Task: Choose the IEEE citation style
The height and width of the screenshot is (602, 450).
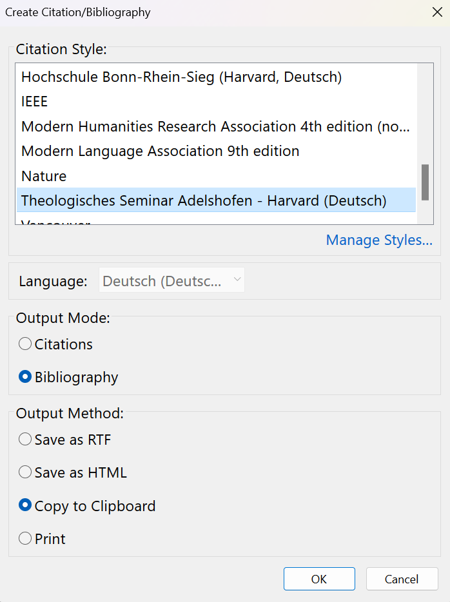Action: pos(216,102)
